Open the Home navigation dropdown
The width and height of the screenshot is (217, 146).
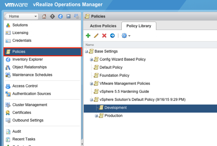click(x=21, y=17)
